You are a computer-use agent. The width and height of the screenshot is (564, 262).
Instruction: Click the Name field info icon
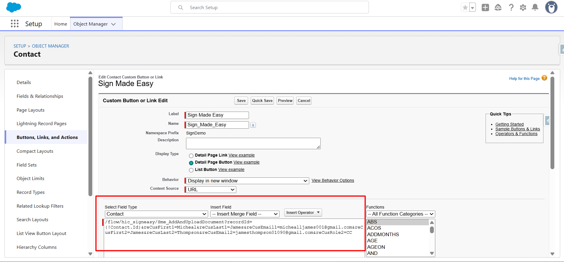(253, 125)
